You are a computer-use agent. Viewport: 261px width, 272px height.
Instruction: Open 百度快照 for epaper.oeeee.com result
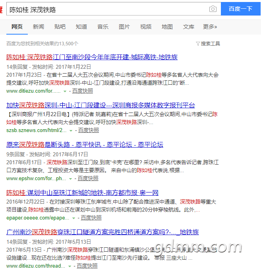point(91,218)
